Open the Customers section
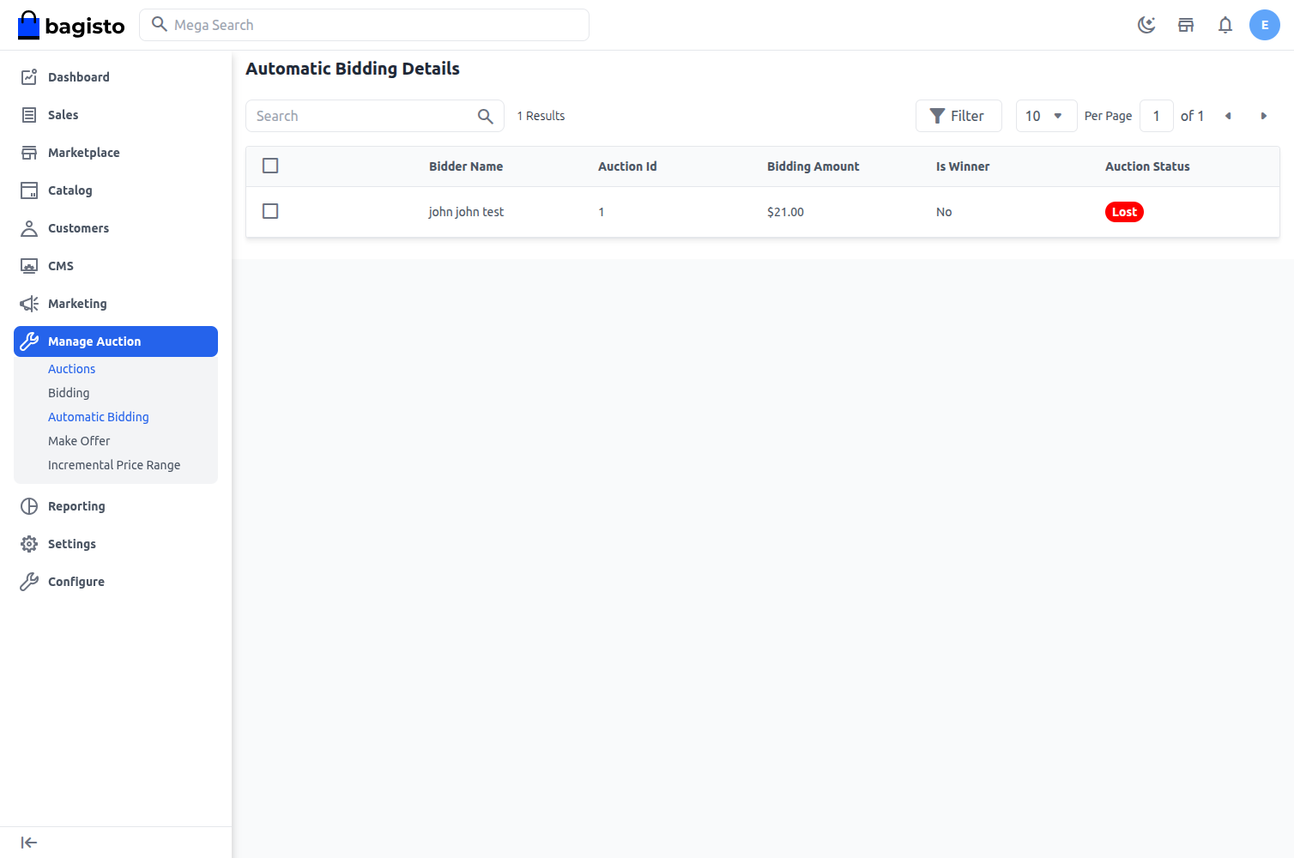Image resolution: width=1294 pixels, height=858 pixels. [78, 227]
